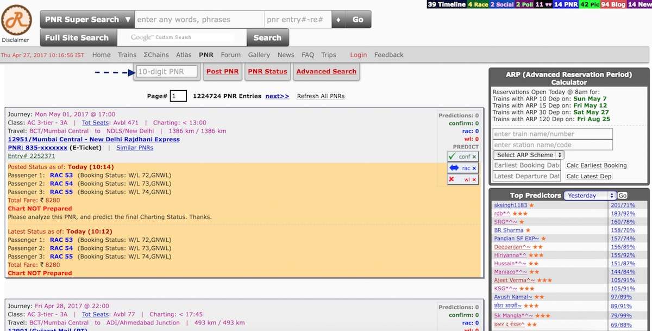The height and width of the screenshot is (331, 652).
Task: Predict RAC status with the blue arrow
Action: click(x=463, y=168)
